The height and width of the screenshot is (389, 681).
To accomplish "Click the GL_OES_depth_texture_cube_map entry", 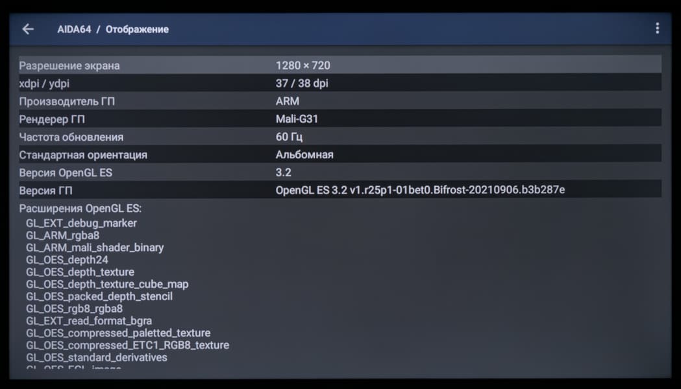I will [107, 284].
